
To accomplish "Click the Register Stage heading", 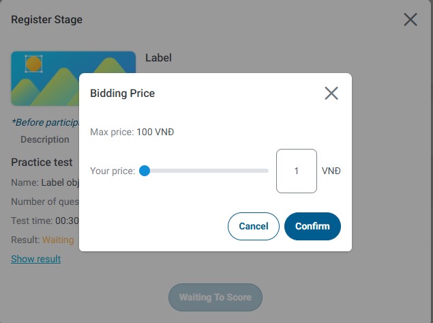I will click(x=47, y=20).
